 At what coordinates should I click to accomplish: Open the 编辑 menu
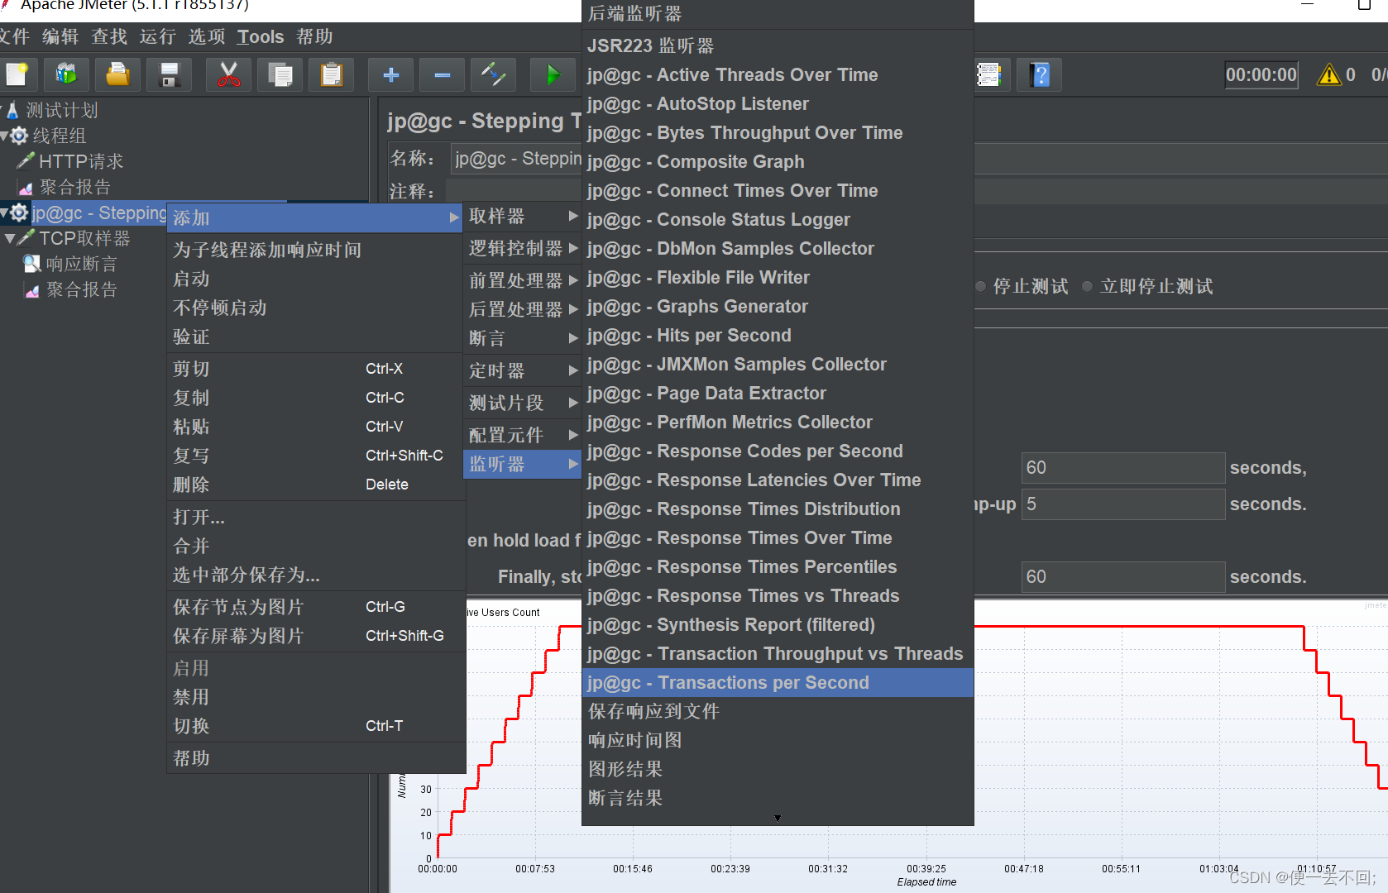(x=60, y=36)
